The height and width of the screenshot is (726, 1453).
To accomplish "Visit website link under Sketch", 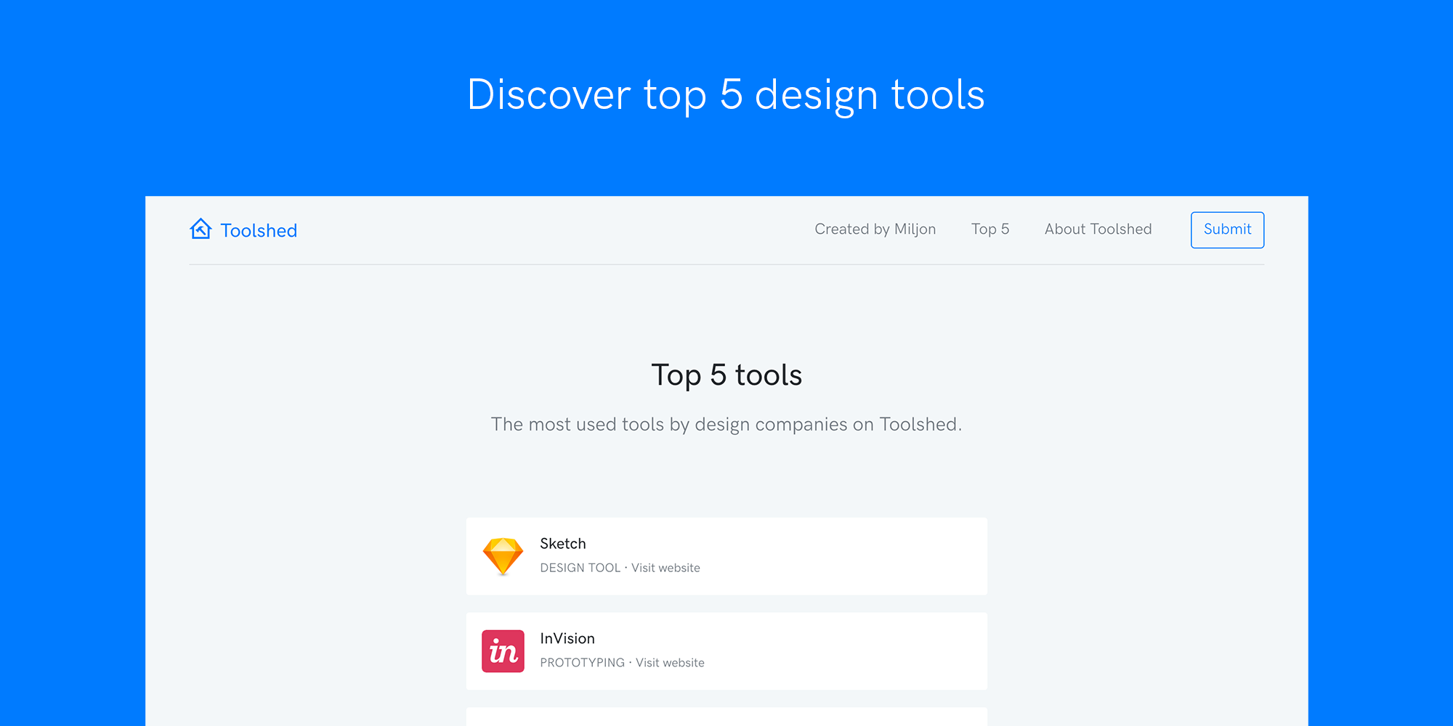I will (665, 568).
